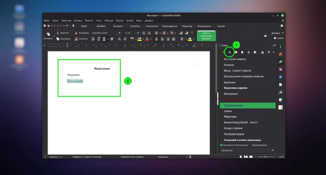Align paragraph right
The width and height of the screenshot is (326, 175).
tap(168, 39)
